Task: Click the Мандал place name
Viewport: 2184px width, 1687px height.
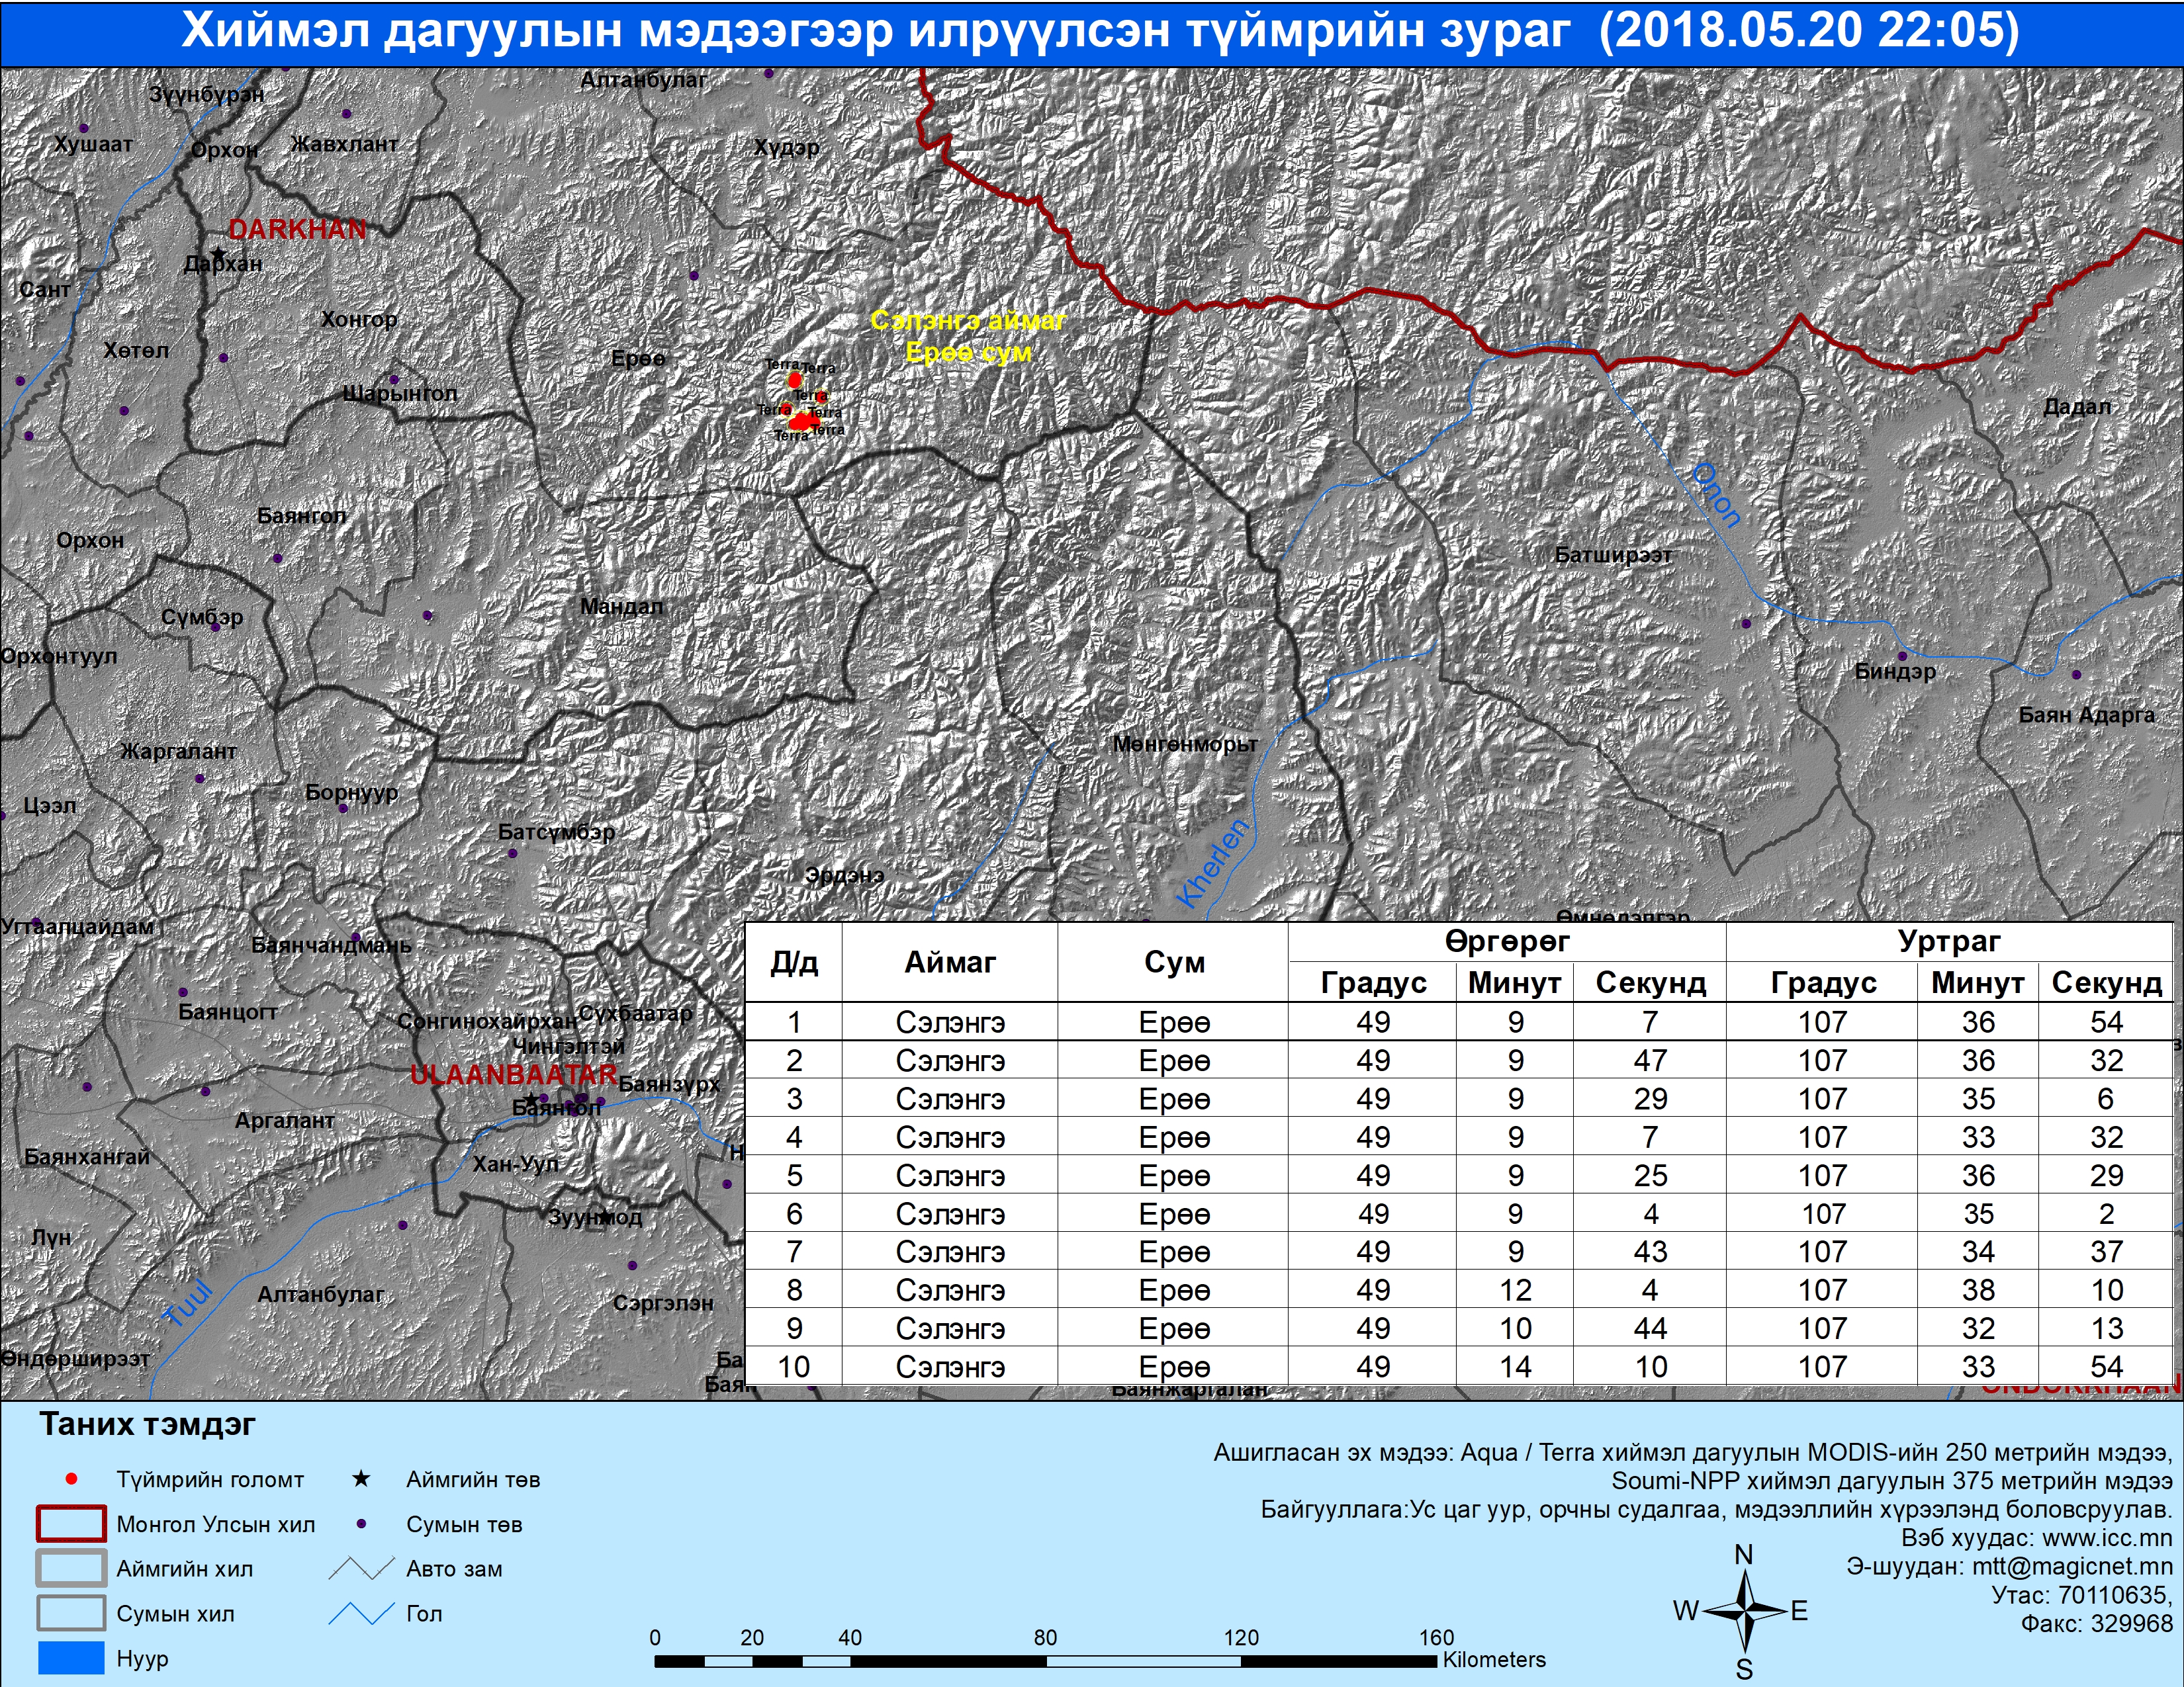Action: click(x=621, y=607)
